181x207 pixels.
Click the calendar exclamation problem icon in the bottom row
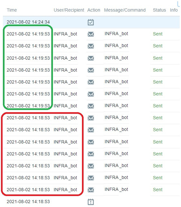click(x=91, y=202)
